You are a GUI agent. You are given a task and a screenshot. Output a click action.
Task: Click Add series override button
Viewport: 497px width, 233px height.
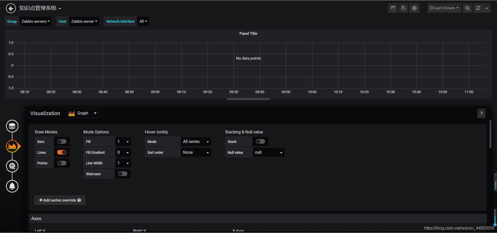pos(60,200)
